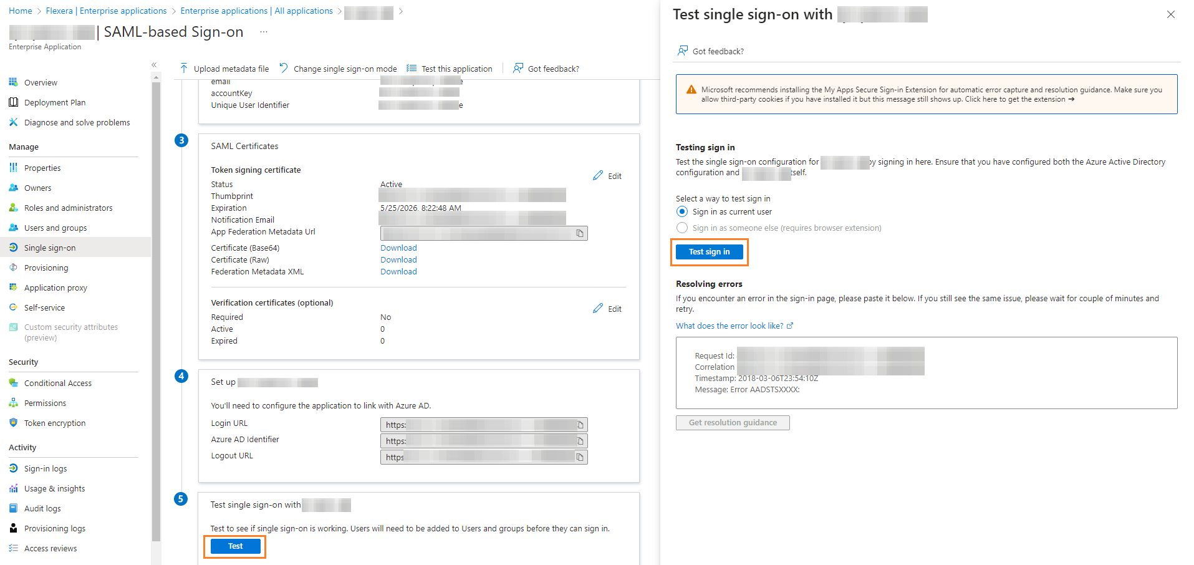Collapse the left navigation sidebar

pyautogui.click(x=154, y=65)
